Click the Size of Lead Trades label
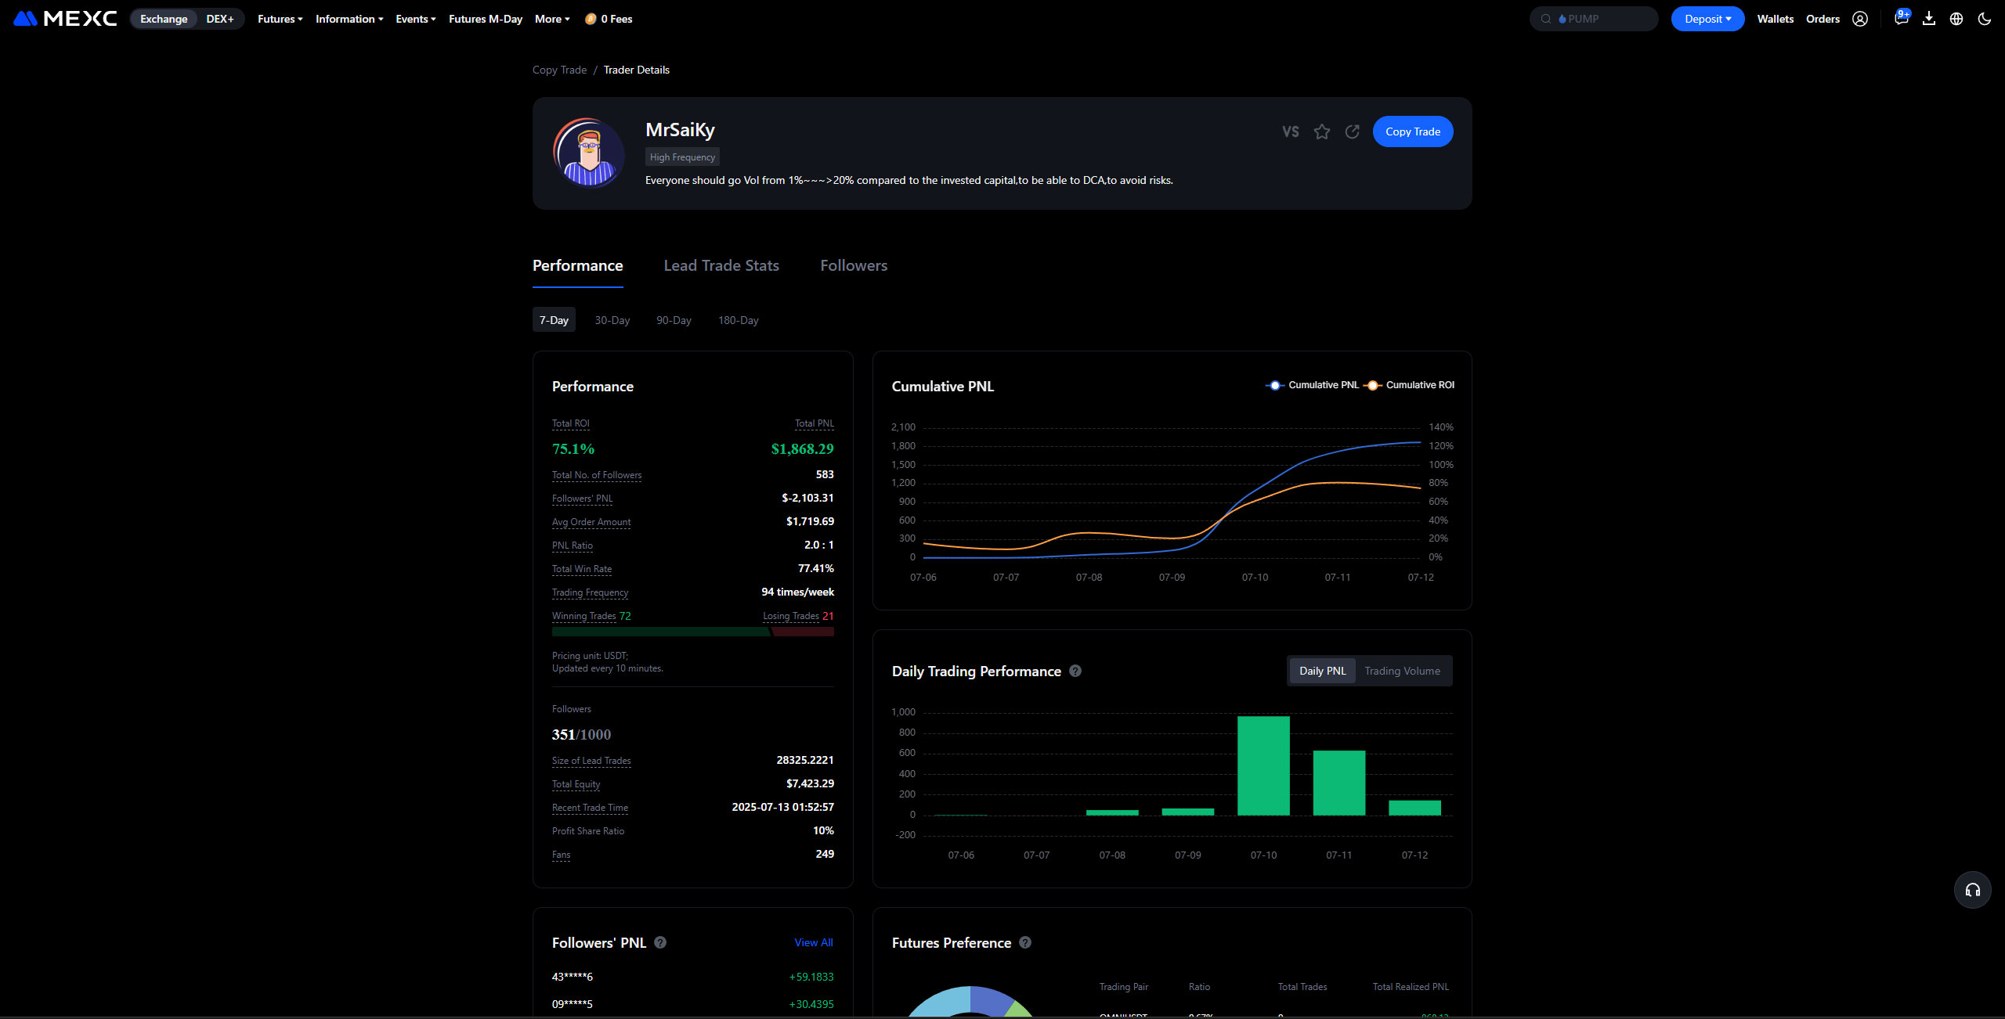The height and width of the screenshot is (1019, 2005). 591,761
